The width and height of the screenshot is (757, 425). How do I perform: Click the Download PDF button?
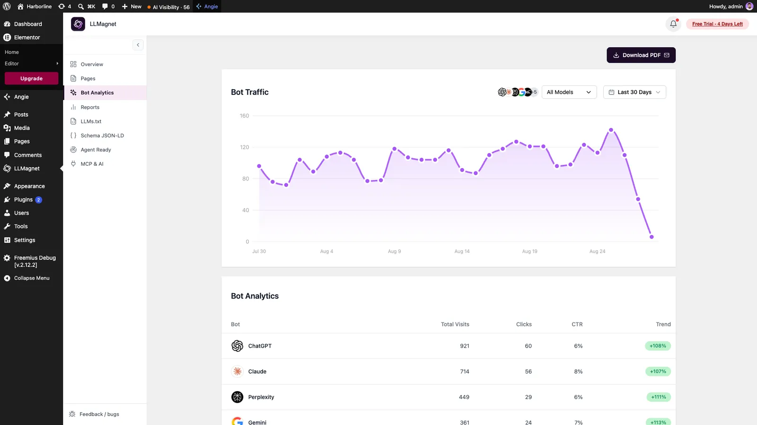pos(641,55)
